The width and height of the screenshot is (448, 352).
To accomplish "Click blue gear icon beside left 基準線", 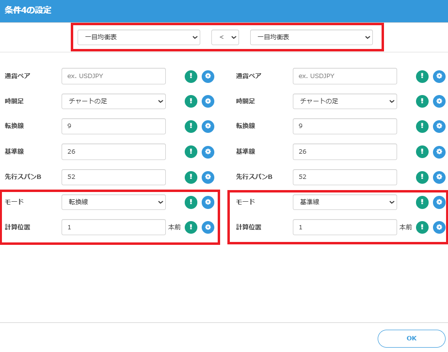I will click(208, 152).
